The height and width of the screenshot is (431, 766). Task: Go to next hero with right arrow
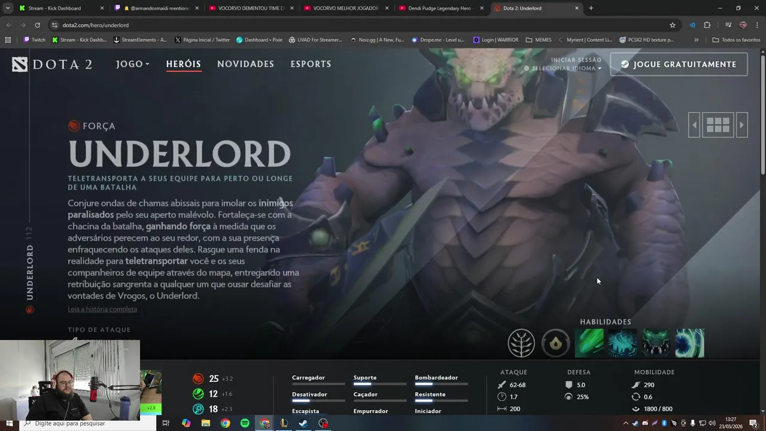tap(741, 125)
